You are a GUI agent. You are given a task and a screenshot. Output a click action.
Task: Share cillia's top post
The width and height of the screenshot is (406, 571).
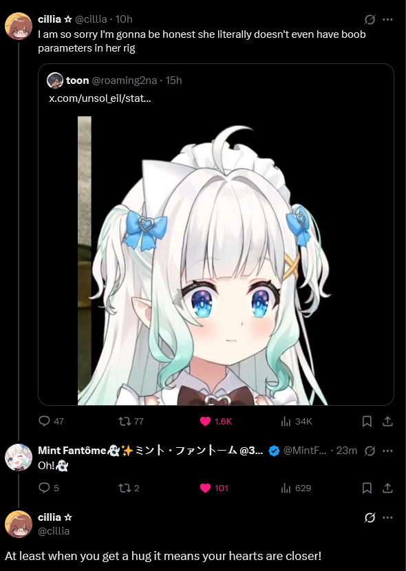(387, 421)
